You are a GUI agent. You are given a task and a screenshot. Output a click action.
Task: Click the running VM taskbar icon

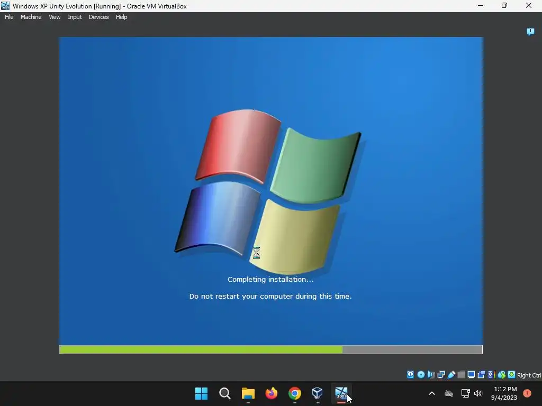(x=341, y=393)
